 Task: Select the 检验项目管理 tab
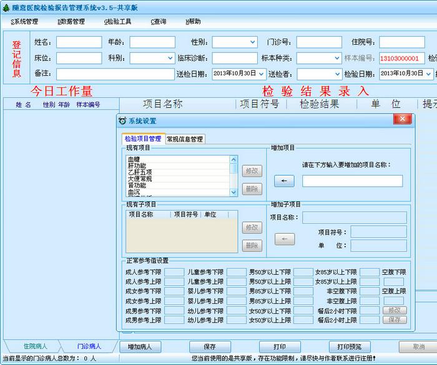pos(143,138)
